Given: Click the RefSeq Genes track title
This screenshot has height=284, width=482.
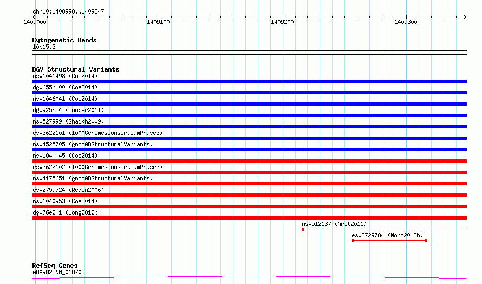Looking at the screenshot, I should point(55,266).
